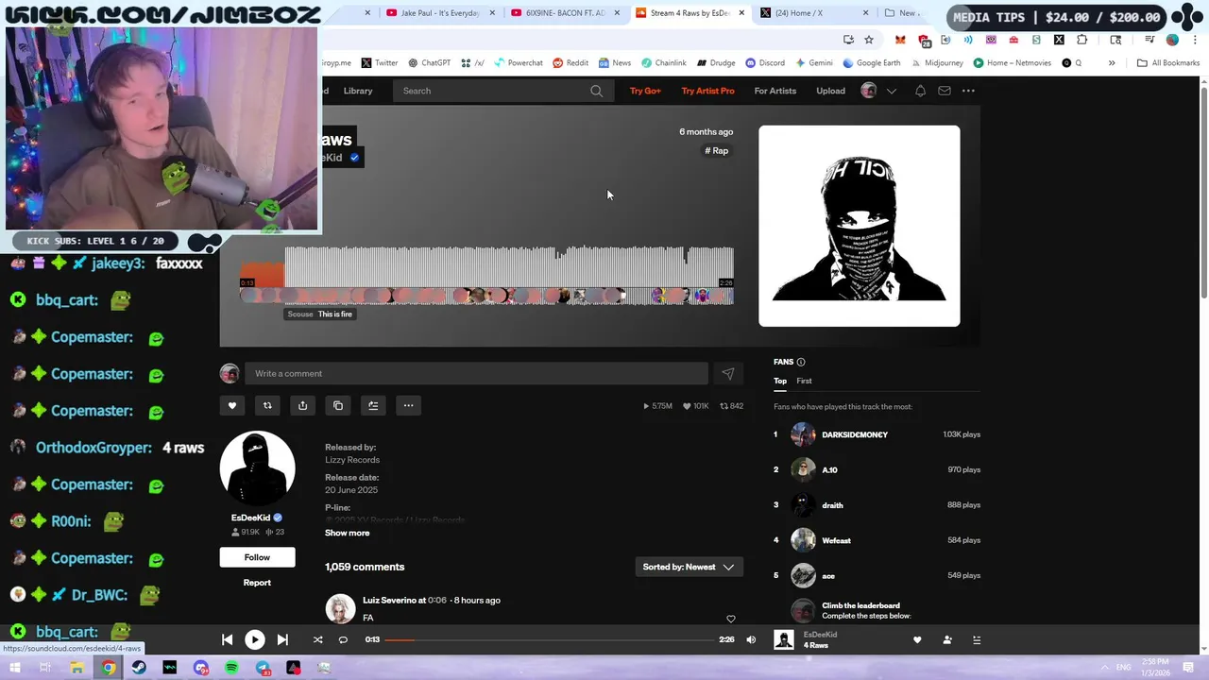Open SoundCloud notifications bell
The image size is (1209, 680).
pyautogui.click(x=920, y=91)
